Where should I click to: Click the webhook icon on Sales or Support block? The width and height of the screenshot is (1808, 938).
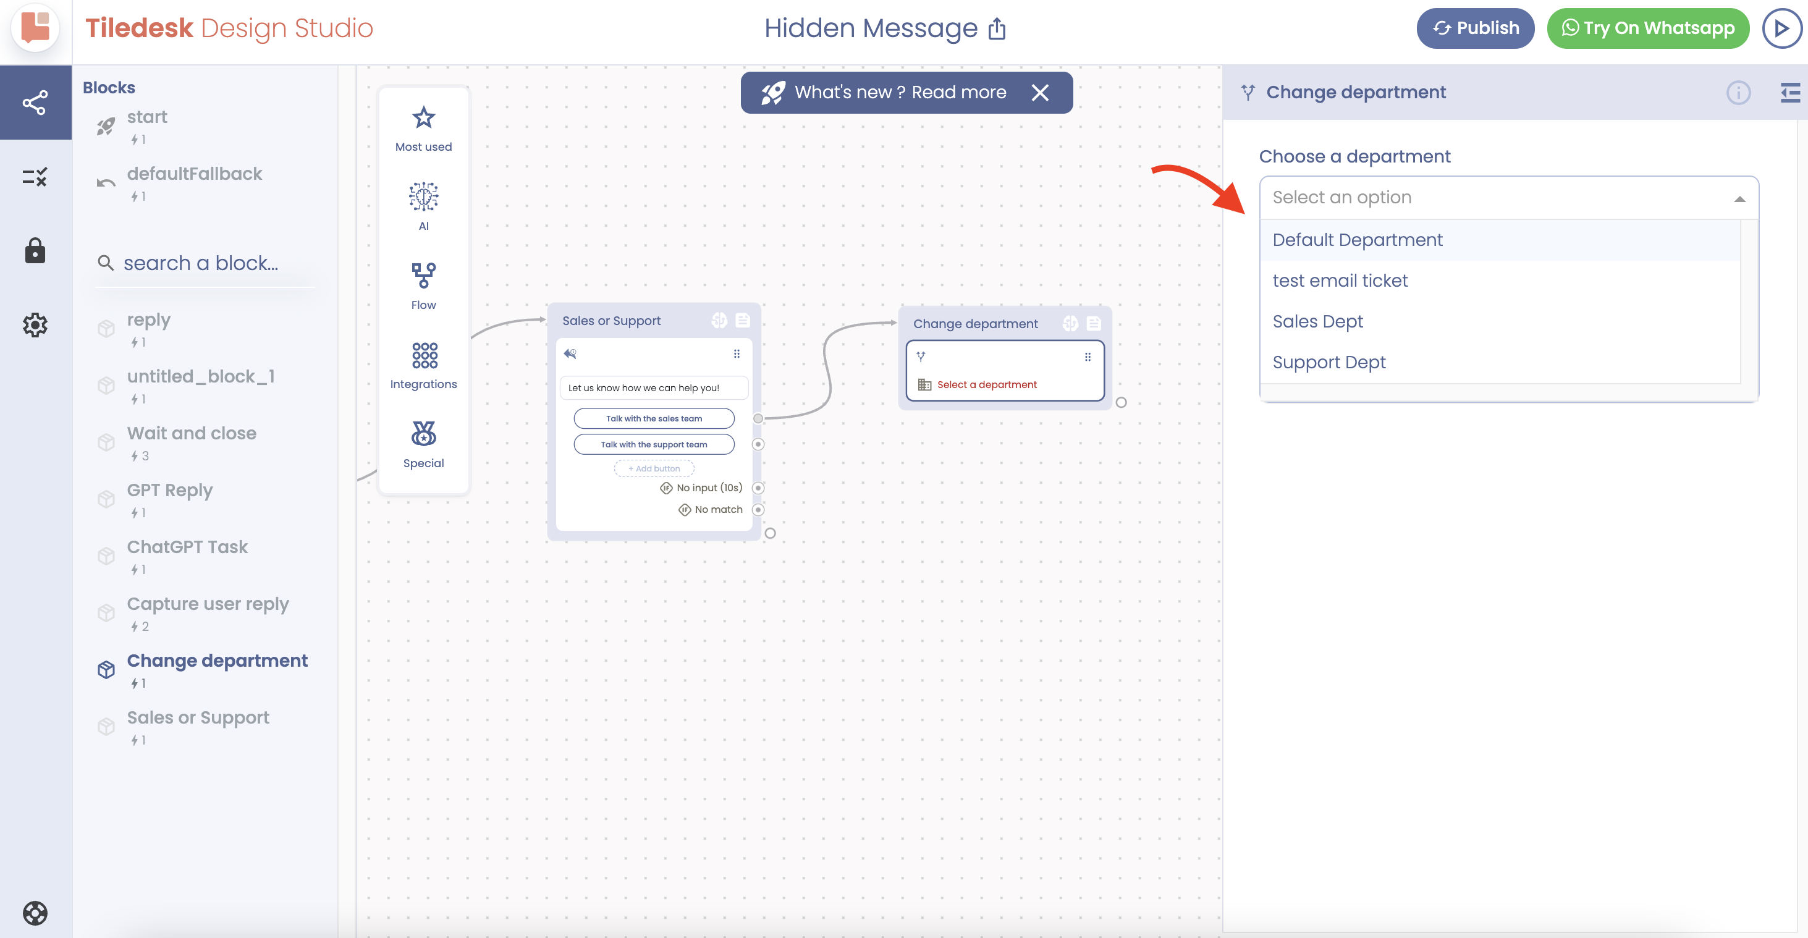(x=719, y=320)
